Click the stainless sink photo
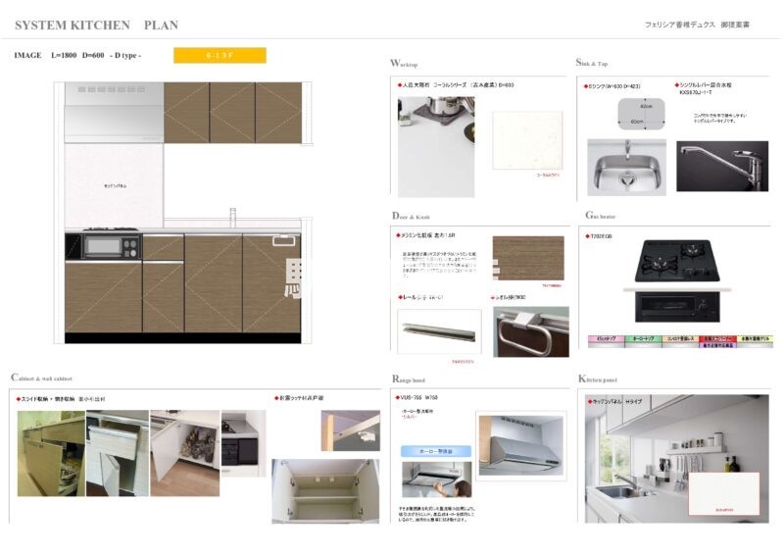 pos(626,168)
